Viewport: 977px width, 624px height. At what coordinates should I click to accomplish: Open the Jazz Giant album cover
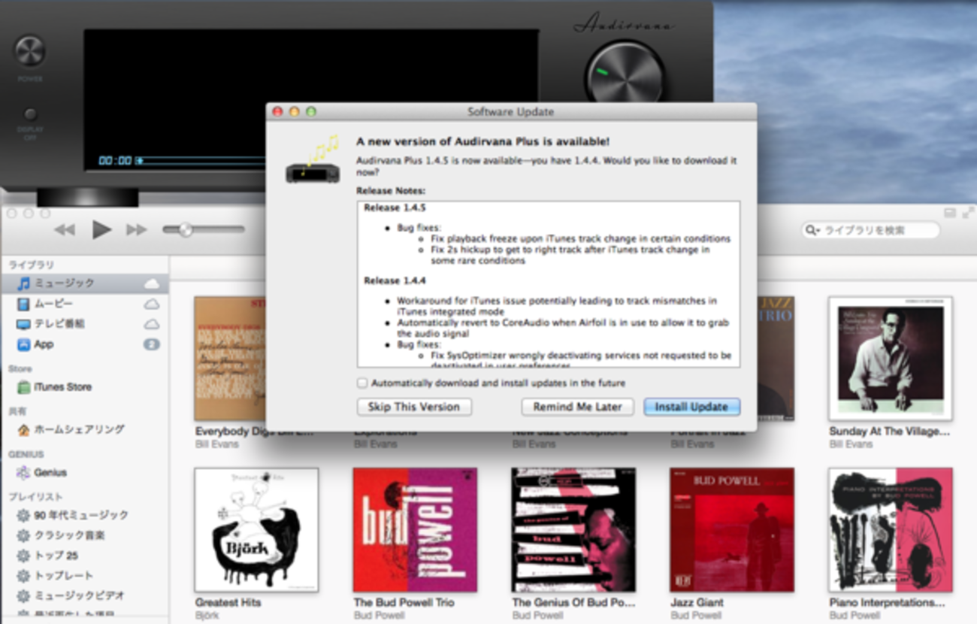(732, 530)
